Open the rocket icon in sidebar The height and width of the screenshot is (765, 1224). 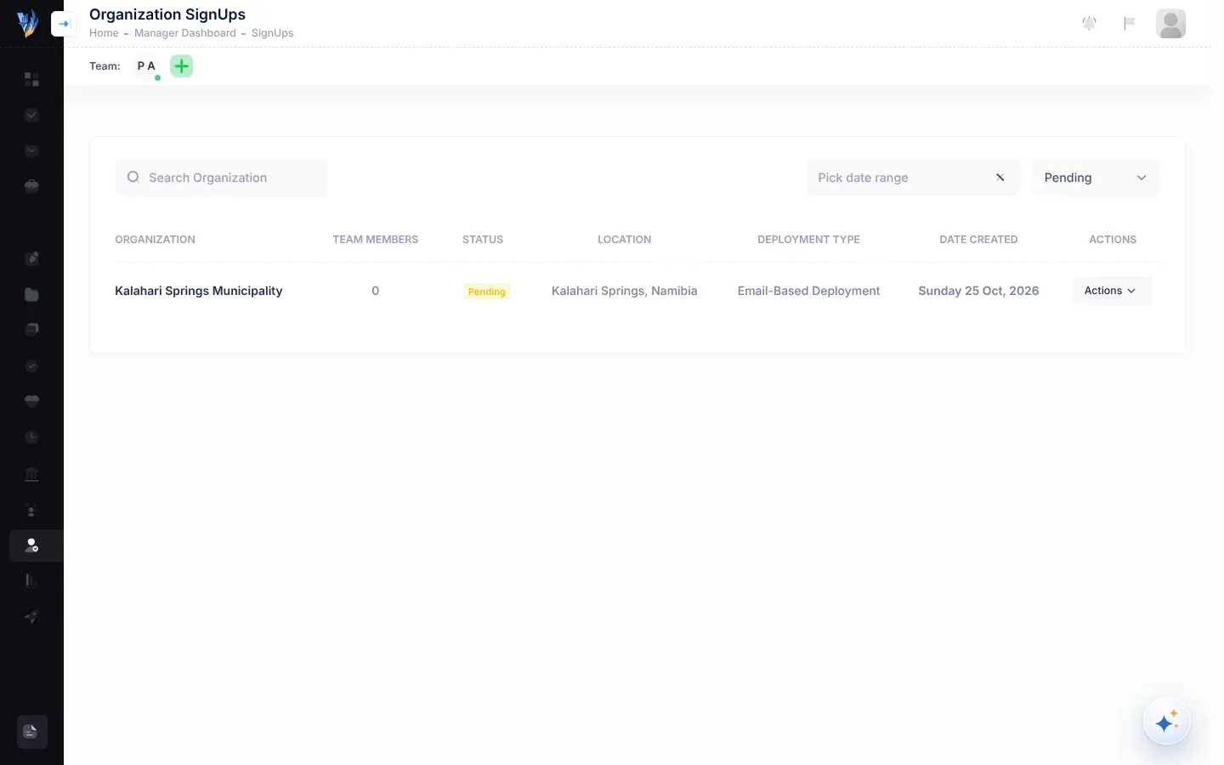pyautogui.click(x=31, y=617)
